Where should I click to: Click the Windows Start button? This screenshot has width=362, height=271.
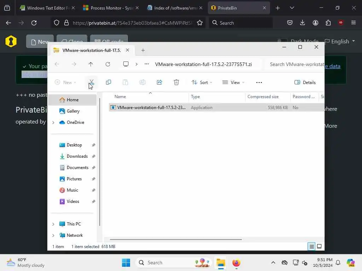tap(126, 263)
